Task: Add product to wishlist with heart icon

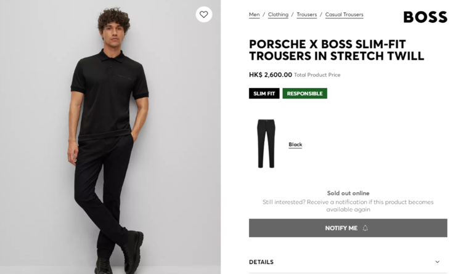Action: (x=203, y=14)
